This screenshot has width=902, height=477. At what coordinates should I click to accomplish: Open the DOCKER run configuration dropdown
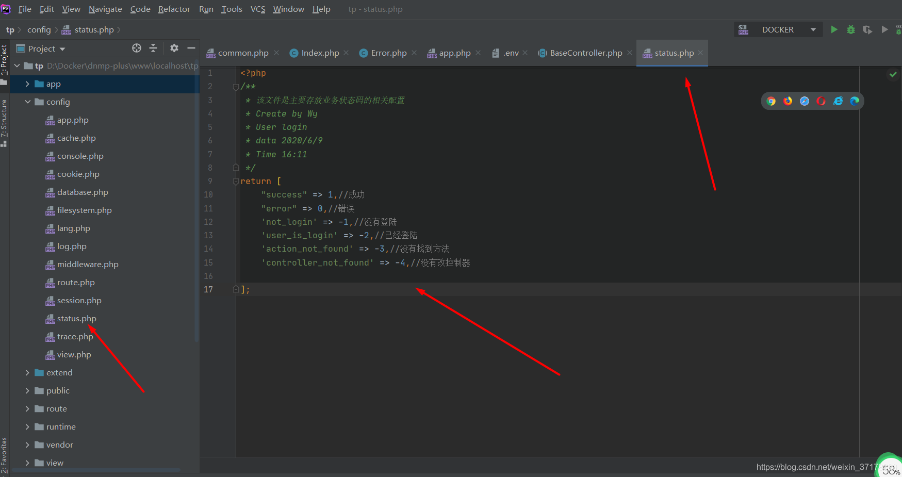click(778, 29)
